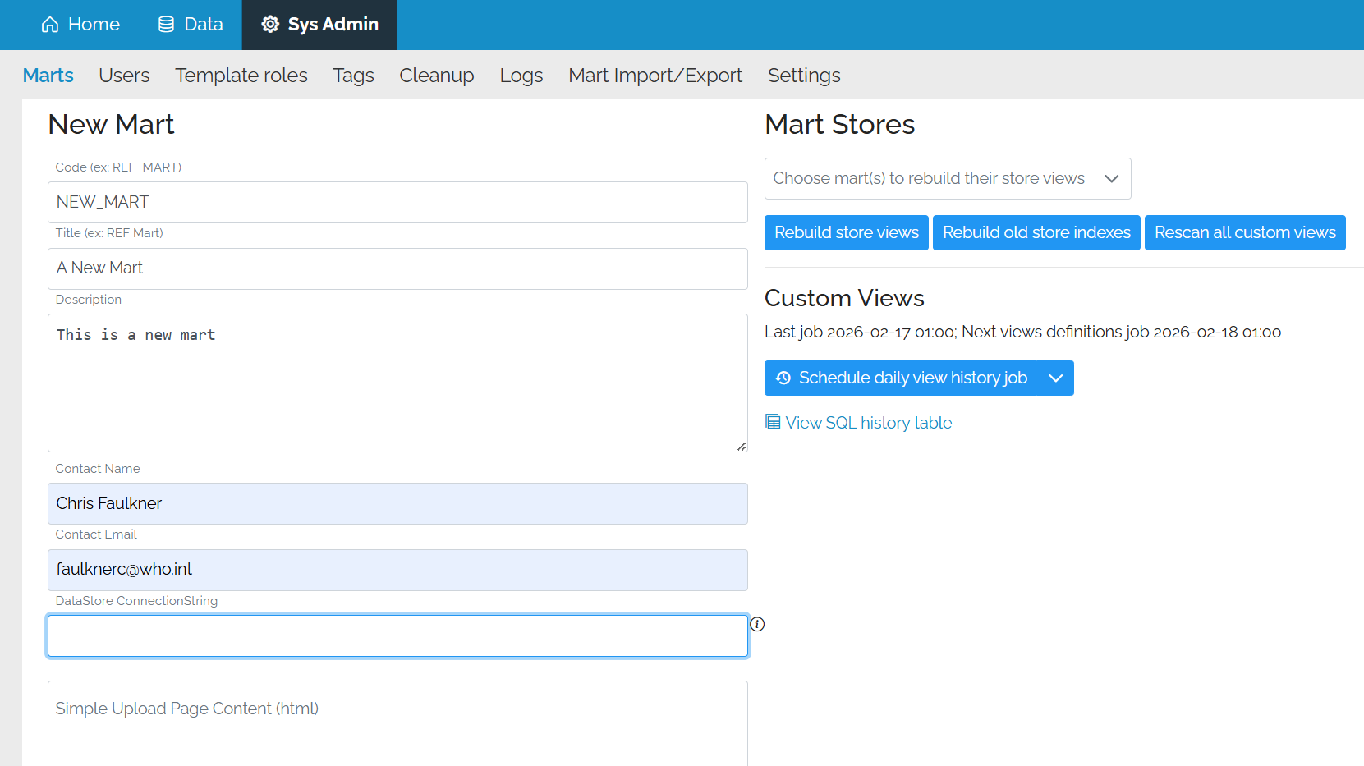This screenshot has height=766, width=1364.
Task: Select the empty DataStore ConnectionString field
Action: 397,635
